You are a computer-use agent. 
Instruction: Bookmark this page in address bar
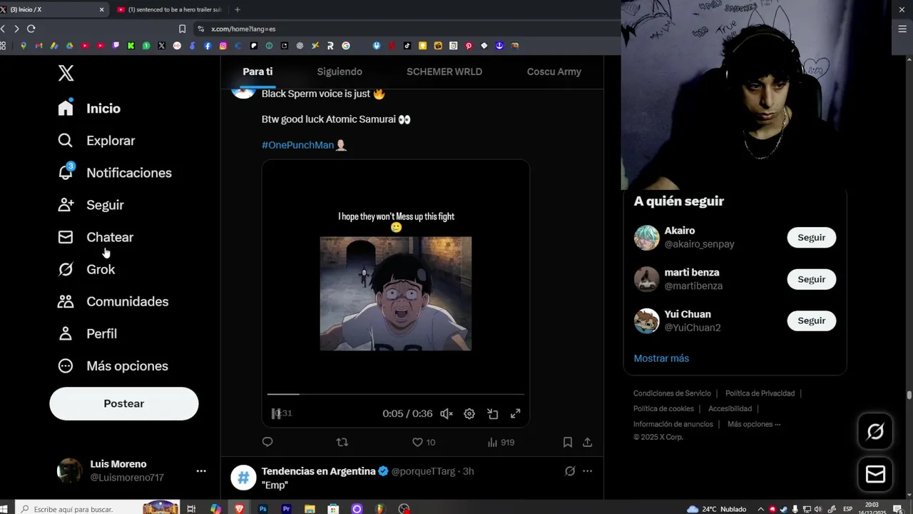[x=182, y=29]
